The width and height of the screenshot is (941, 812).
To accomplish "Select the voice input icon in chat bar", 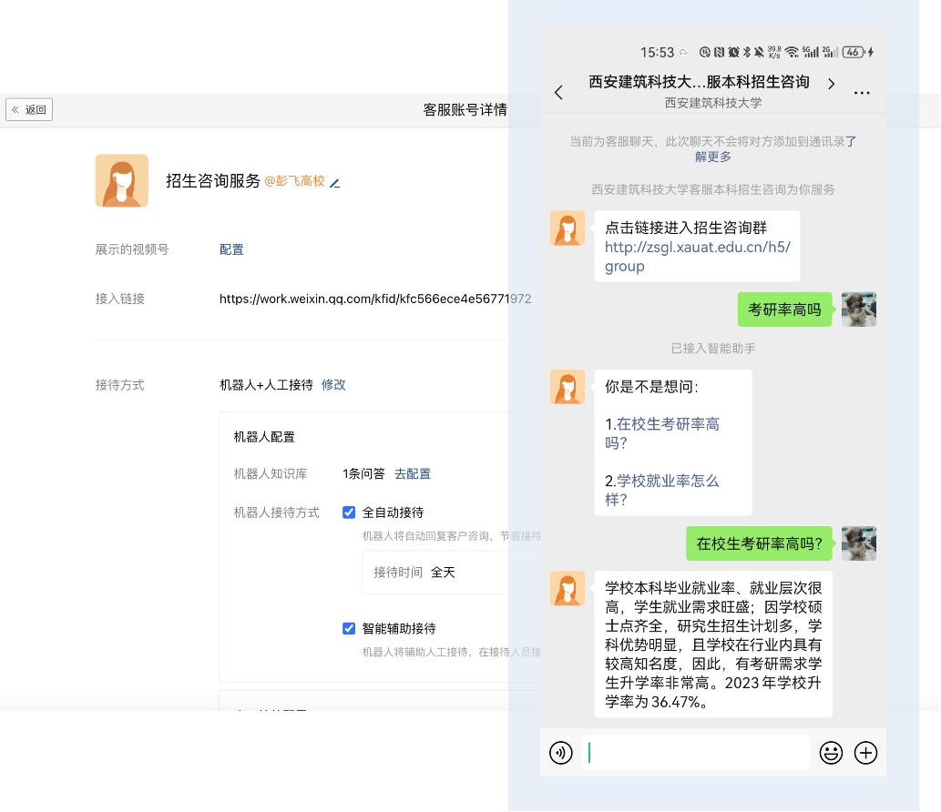I will click(560, 753).
